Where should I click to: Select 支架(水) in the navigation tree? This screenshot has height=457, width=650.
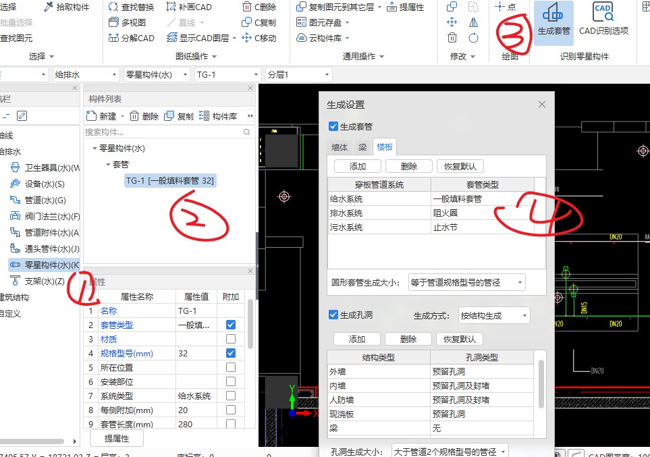pos(37,281)
